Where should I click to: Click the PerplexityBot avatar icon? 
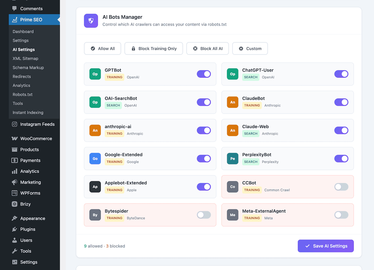point(233,158)
